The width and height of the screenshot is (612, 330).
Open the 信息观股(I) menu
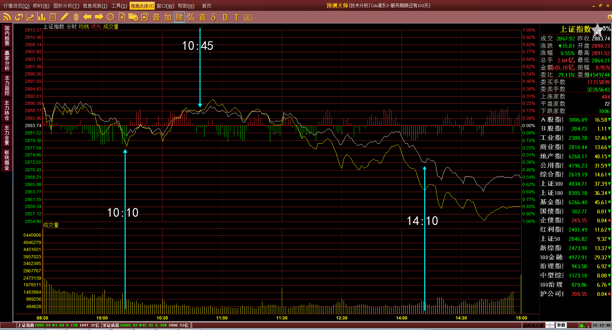95,6
